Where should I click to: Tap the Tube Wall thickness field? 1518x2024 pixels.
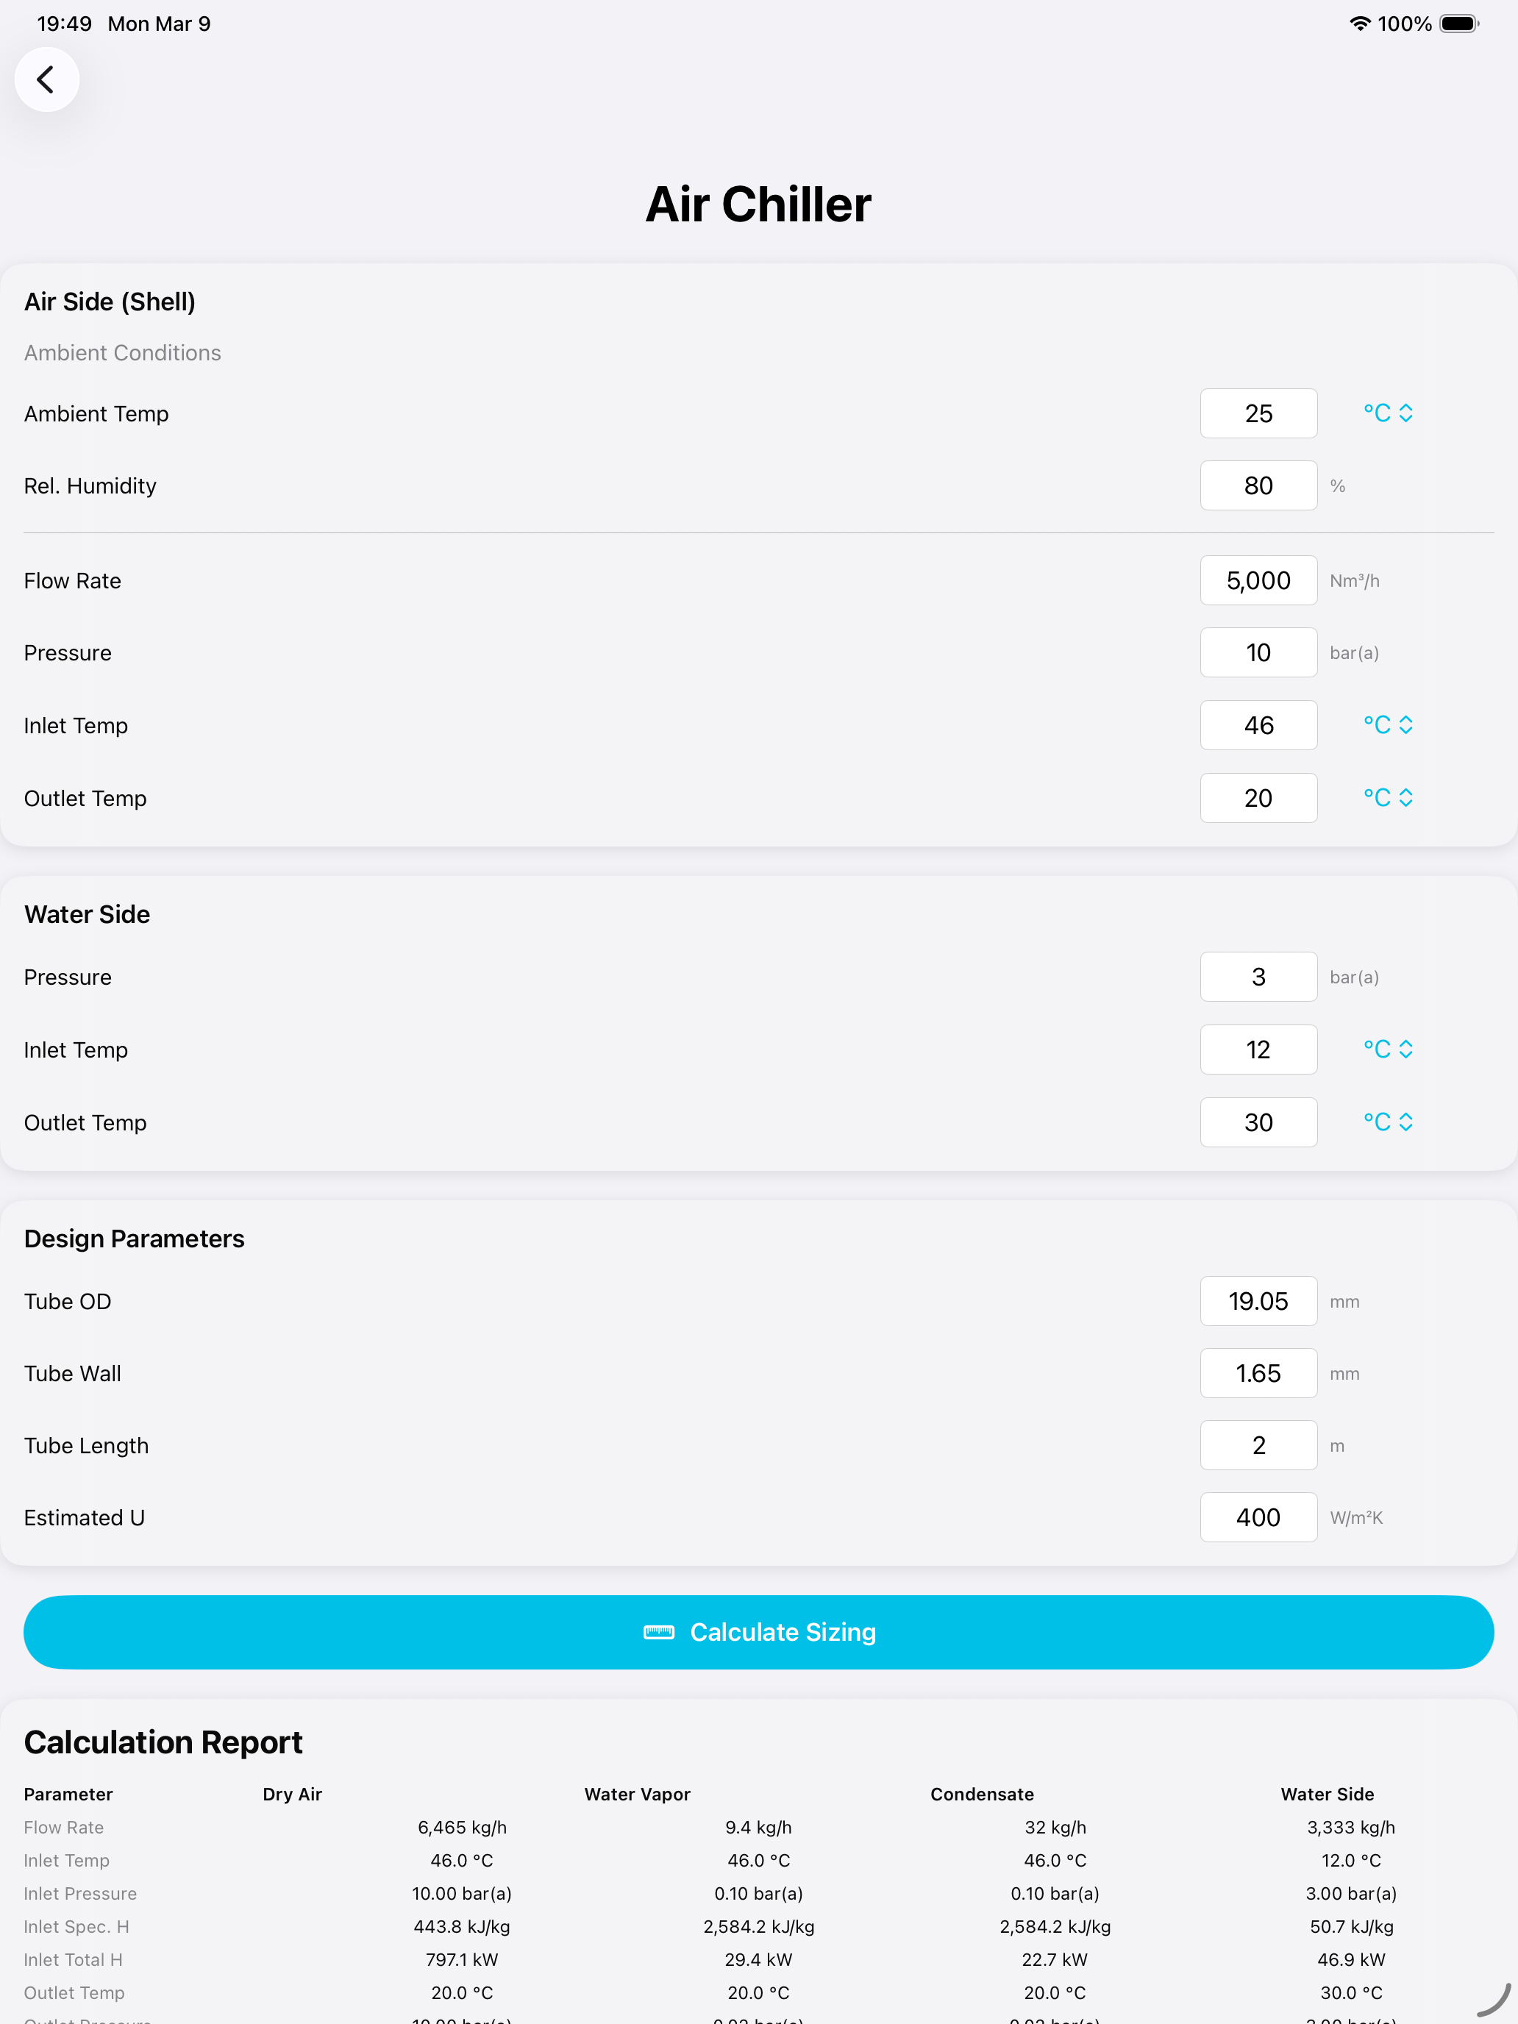coord(1258,1373)
